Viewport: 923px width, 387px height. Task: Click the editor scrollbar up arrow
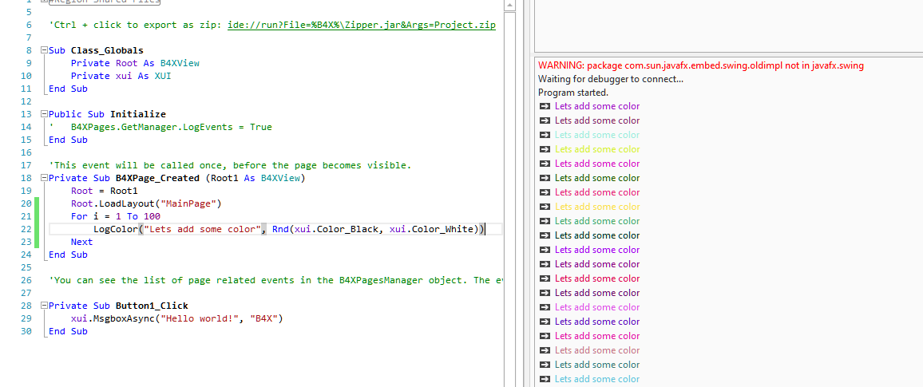pos(509,5)
